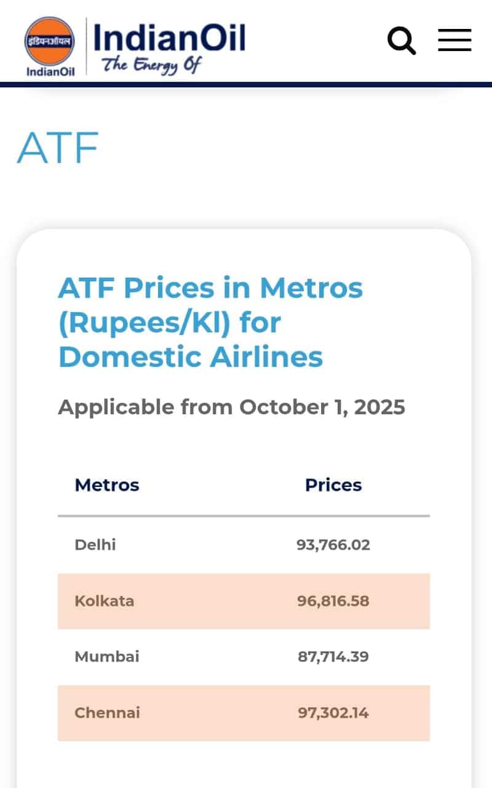This screenshot has height=788, width=492.
Task: Click the Hindi text inside the logo
Action: pos(50,41)
